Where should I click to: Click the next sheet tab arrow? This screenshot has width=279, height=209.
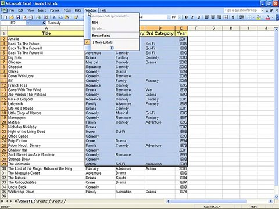click(x=11, y=201)
